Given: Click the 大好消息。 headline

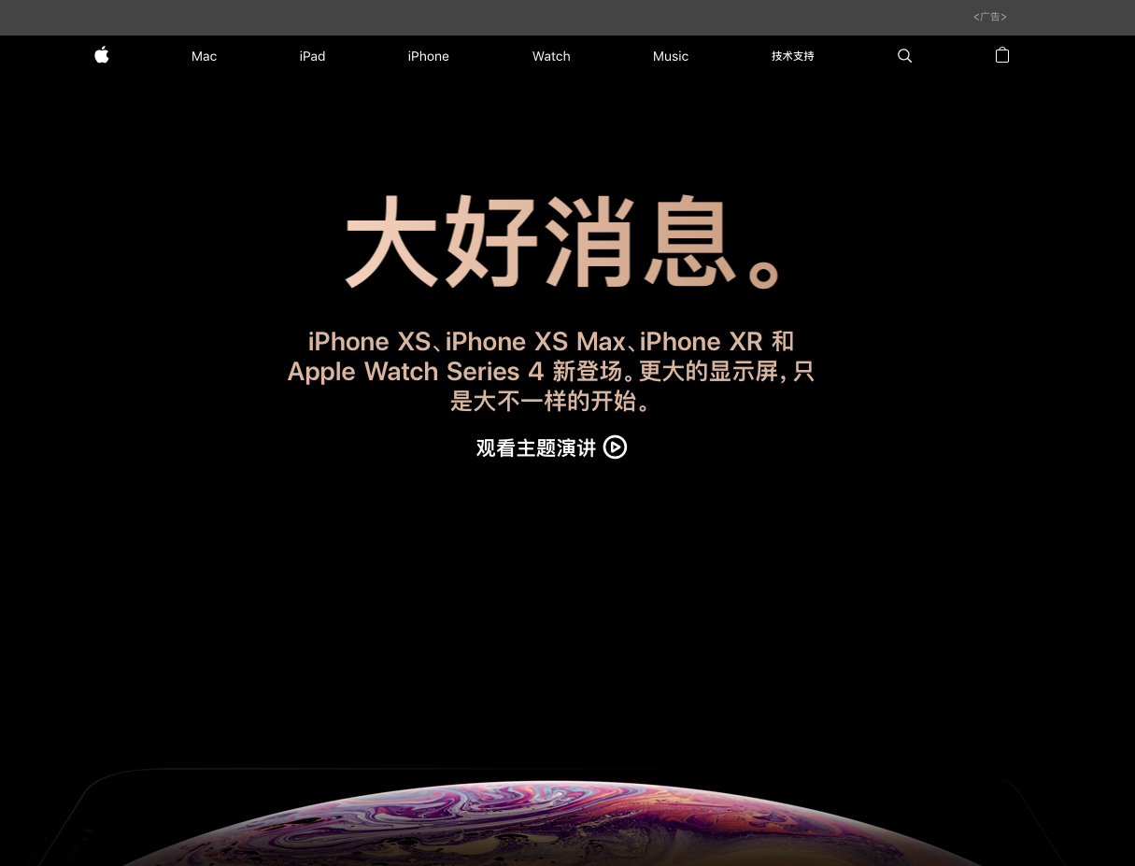Looking at the screenshot, I should (x=563, y=241).
